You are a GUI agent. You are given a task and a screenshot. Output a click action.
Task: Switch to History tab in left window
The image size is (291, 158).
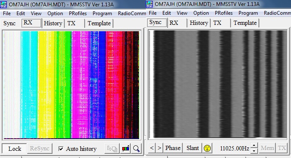pos(53,23)
